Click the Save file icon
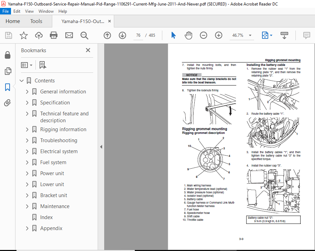 [x=9, y=35]
